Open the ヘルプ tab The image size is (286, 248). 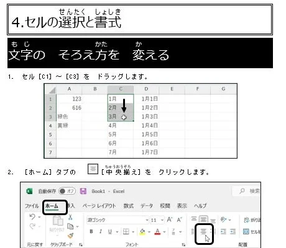tap(200, 206)
